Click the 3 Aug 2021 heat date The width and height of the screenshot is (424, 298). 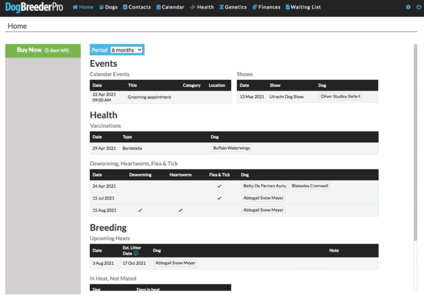point(103,263)
